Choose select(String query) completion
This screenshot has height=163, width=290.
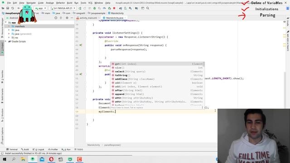(157, 72)
